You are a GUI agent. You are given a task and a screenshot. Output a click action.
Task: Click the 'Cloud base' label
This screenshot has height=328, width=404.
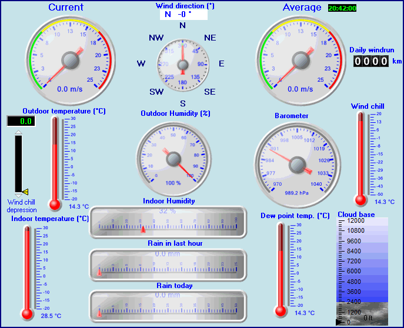click(x=356, y=215)
